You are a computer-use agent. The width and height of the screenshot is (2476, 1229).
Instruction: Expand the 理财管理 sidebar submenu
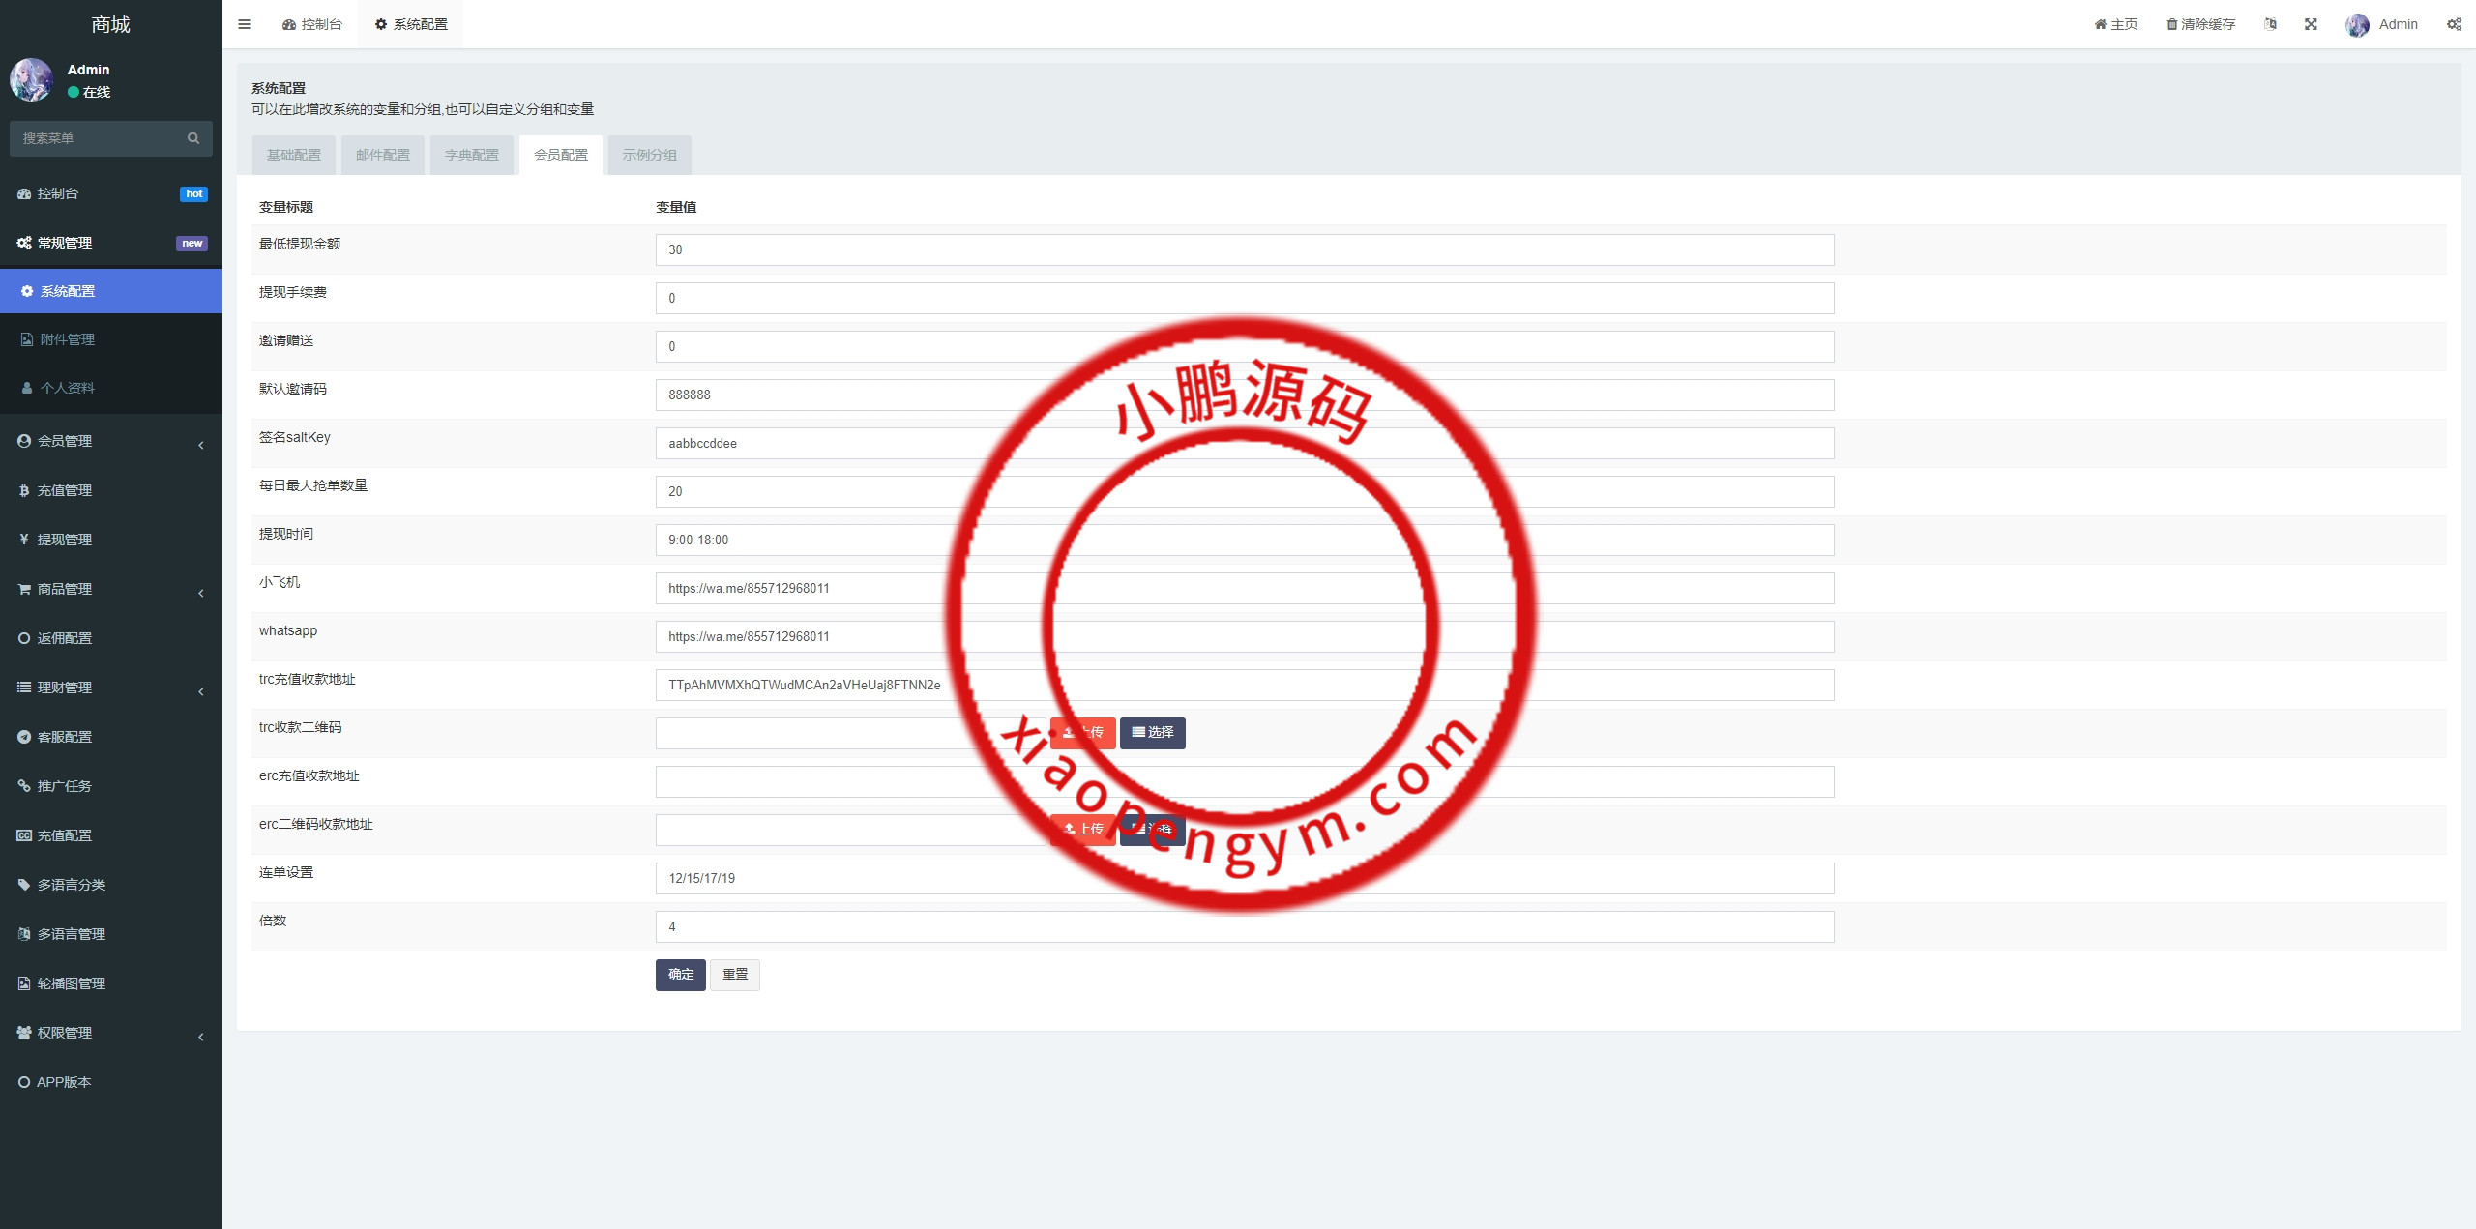pyautogui.click(x=64, y=688)
